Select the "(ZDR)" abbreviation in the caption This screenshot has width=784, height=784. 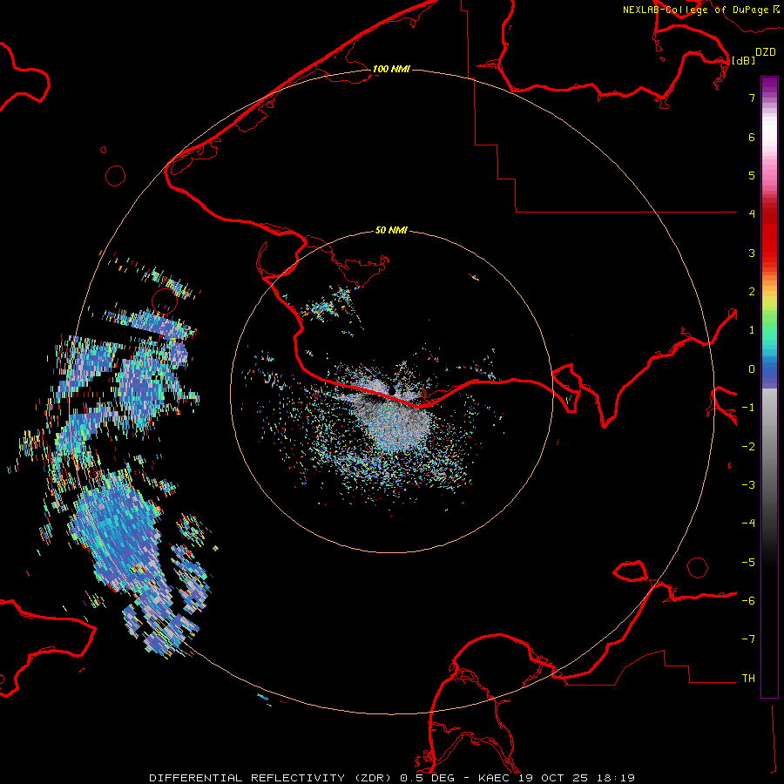(x=375, y=778)
